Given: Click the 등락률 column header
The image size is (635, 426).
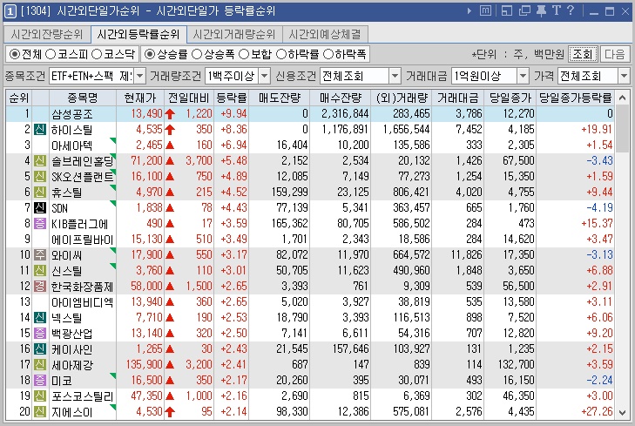Looking at the screenshot, I should pos(231,98).
